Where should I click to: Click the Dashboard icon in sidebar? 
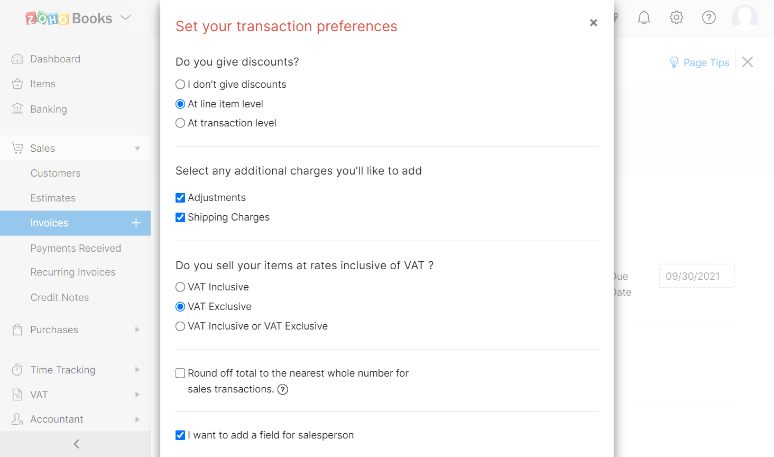tap(17, 59)
